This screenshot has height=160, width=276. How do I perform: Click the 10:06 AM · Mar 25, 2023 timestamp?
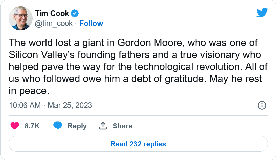[x=50, y=105]
